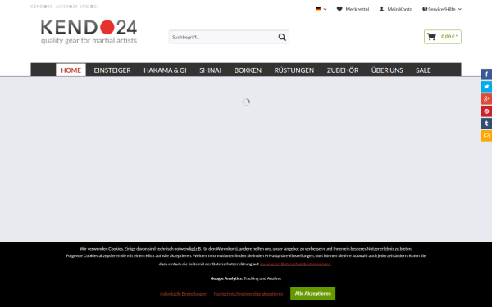Click the Merkzettel heart icon
This screenshot has width=492, height=307.
[339, 9]
